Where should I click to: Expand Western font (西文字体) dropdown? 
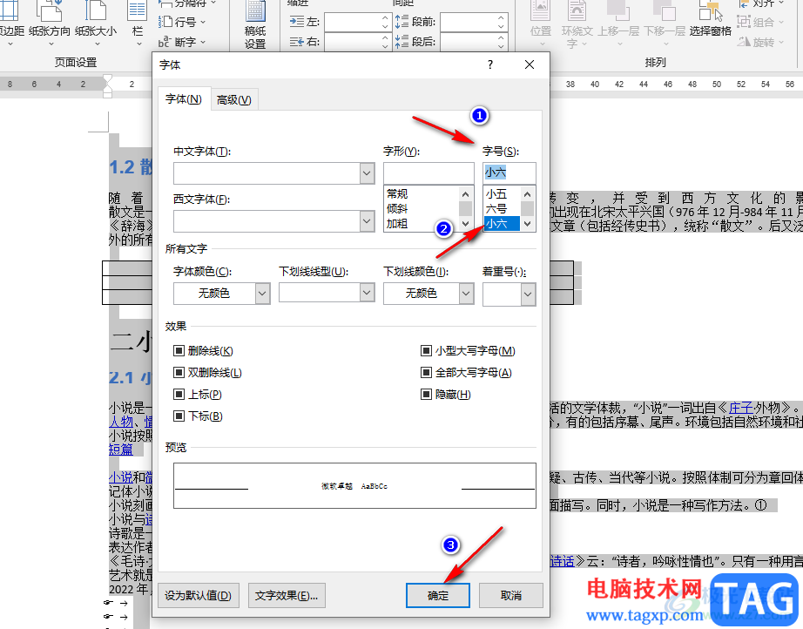(x=367, y=221)
